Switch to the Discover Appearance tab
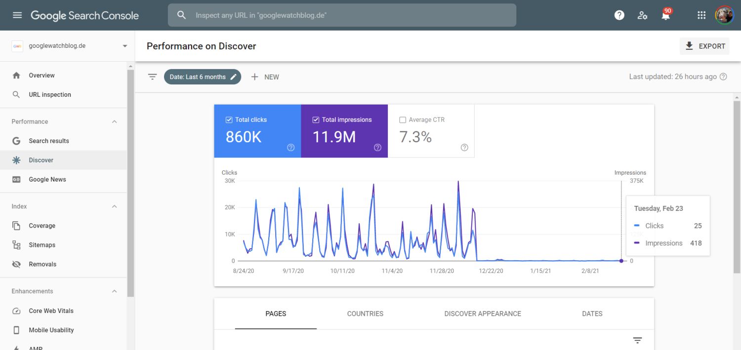The image size is (741, 350). (482, 313)
